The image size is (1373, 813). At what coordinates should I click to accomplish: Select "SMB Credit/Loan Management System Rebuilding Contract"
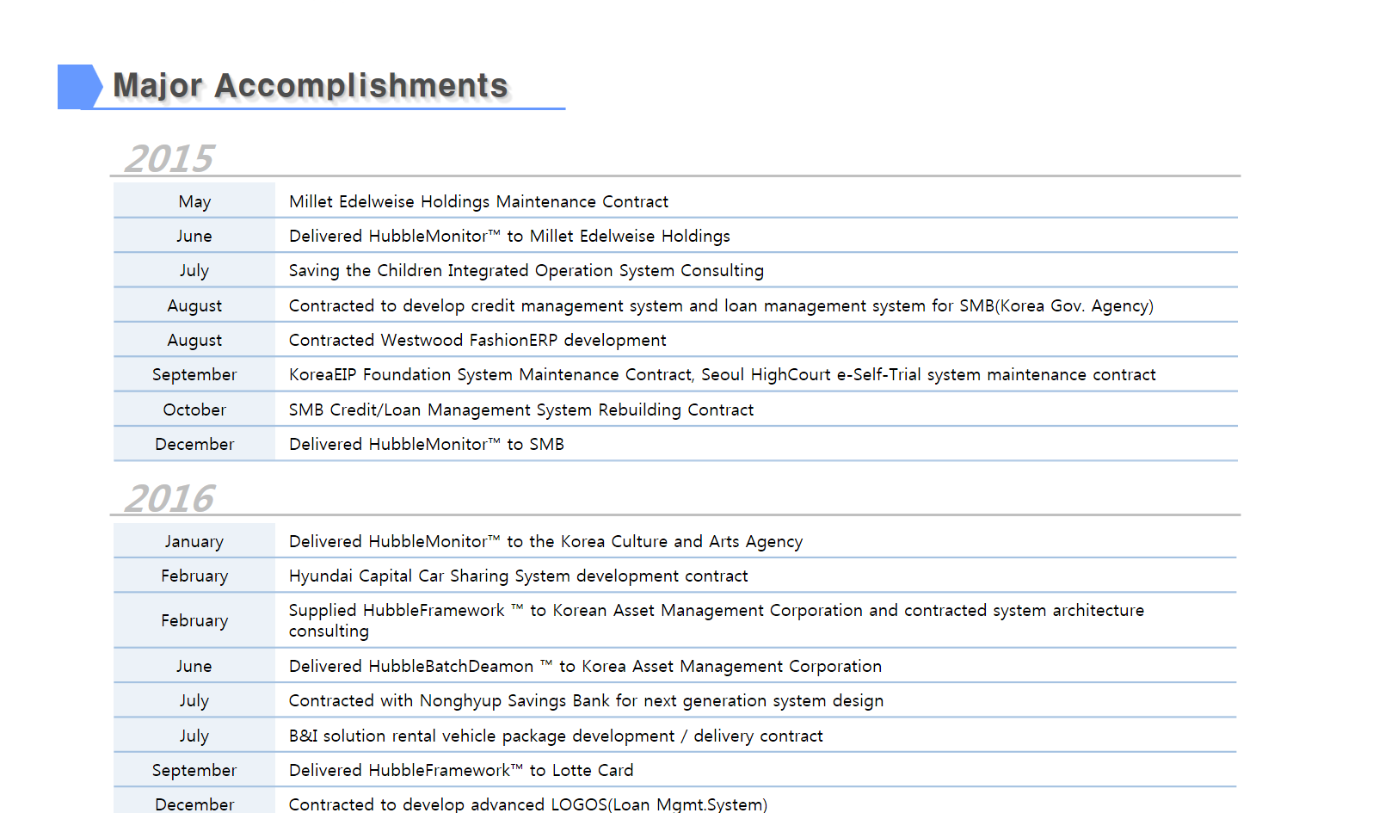[x=521, y=410]
